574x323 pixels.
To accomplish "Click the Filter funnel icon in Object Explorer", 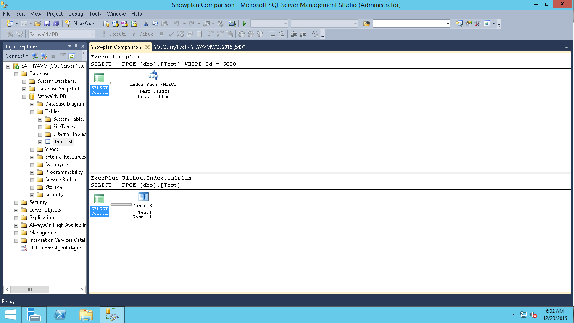I will pos(63,56).
